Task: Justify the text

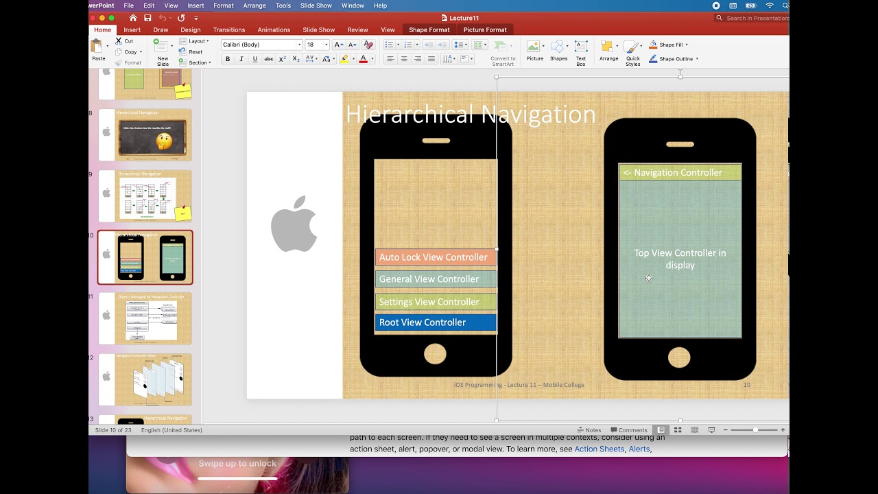Action: pos(431,59)
